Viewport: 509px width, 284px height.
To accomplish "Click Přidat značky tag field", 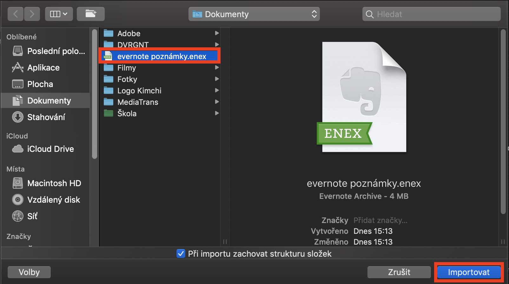I will (x=380, y=220).
